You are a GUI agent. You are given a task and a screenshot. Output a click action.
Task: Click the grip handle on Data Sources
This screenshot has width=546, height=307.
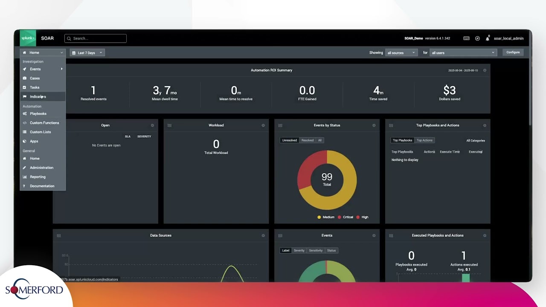point(58,235)
